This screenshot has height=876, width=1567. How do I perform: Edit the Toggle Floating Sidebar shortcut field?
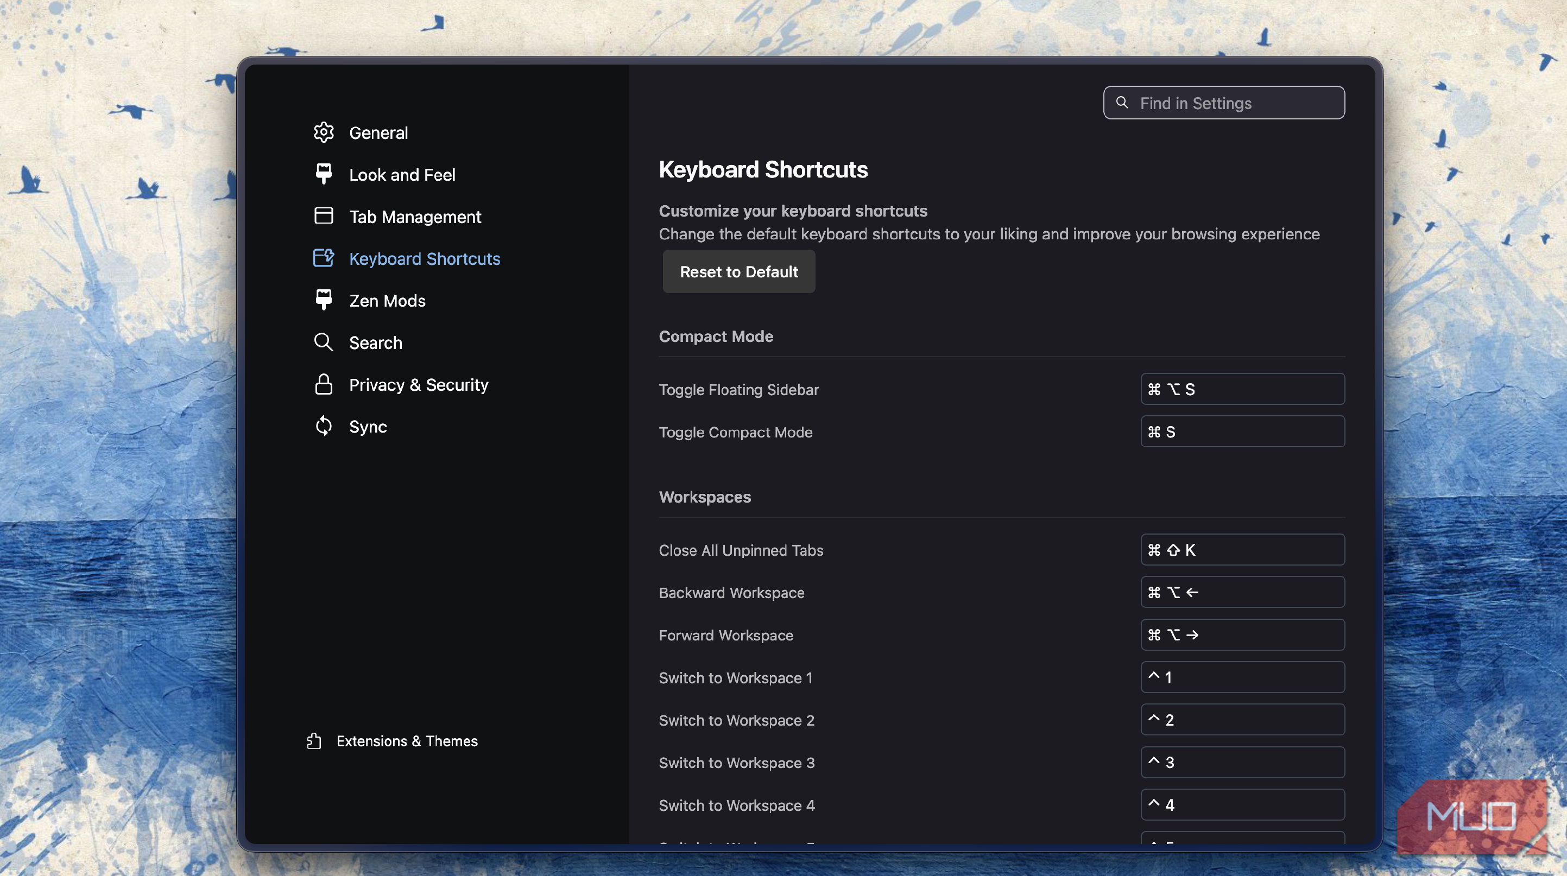[1242, 389]
